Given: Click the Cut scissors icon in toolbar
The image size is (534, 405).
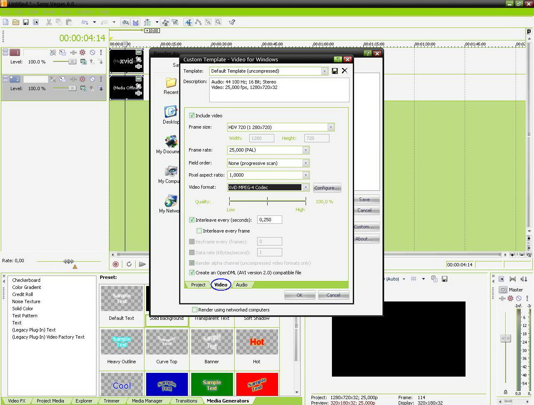Looking at the screenshot, I should [49, 22].
